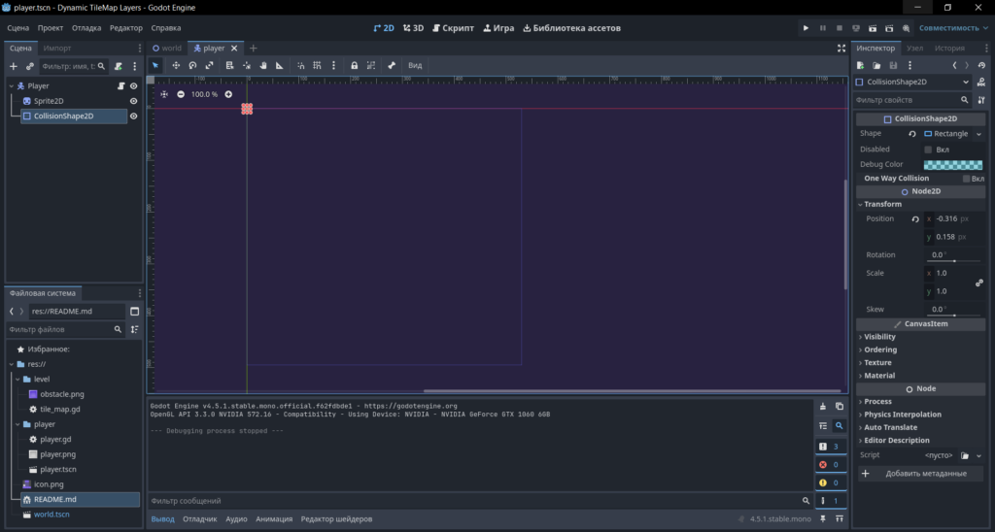Viewport: 995px width, 532px height.
Task: Run the current scene
Action: (873, 28)
